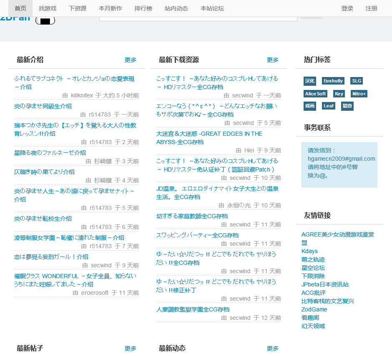Click 更多 next to 最新下载资源
This screenshot has width=392, height=356.
(x=272, y=60)
